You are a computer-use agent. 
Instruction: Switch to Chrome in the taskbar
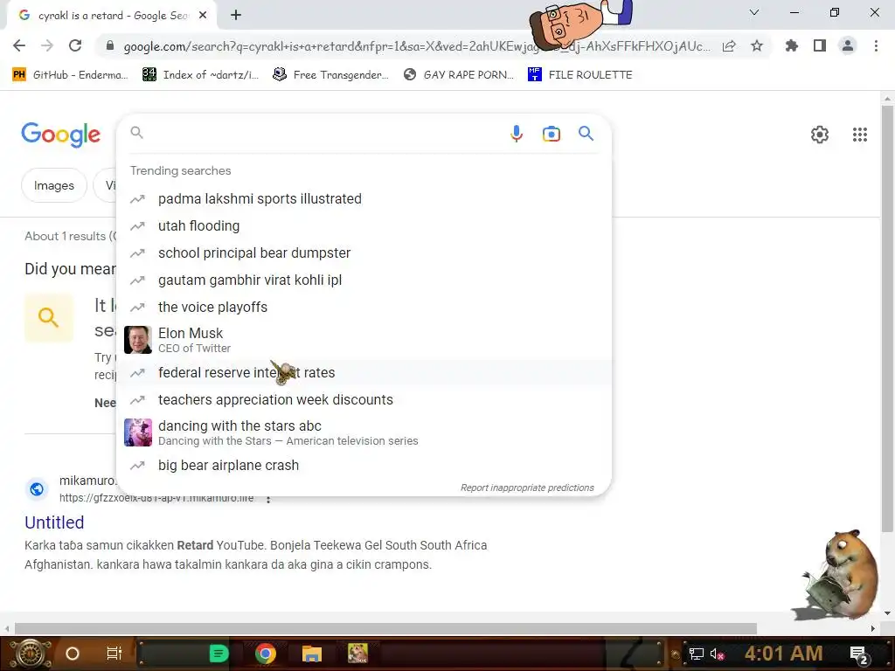266,654
